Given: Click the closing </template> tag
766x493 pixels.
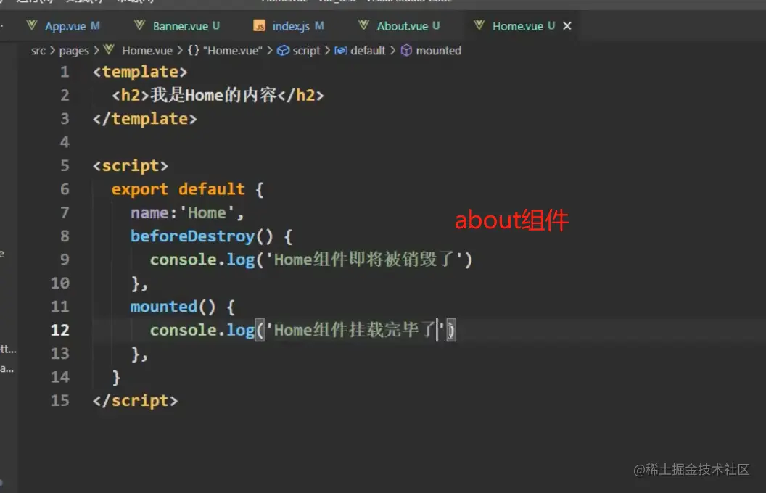Looking at the screenshot, I should tap(144, 119).
